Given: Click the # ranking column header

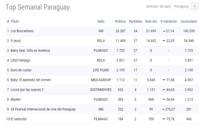Looking at the screenshot, I should [8, 21].
